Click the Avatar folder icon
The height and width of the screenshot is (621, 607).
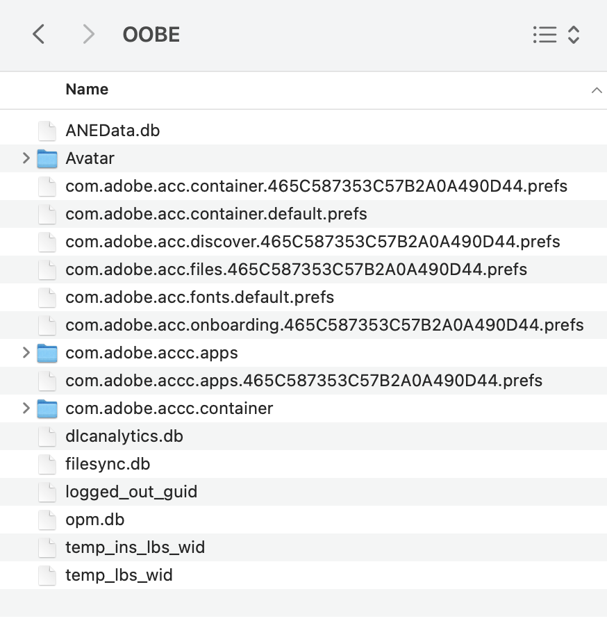pyautogui.click(x=47, y=158)
